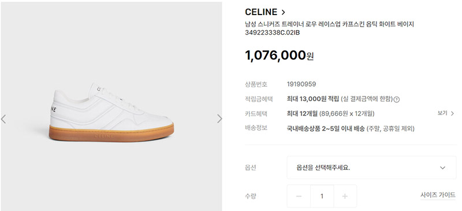462x211 pixels.
Task: Click the product number 19190959
Action: (x=301, y=84)
